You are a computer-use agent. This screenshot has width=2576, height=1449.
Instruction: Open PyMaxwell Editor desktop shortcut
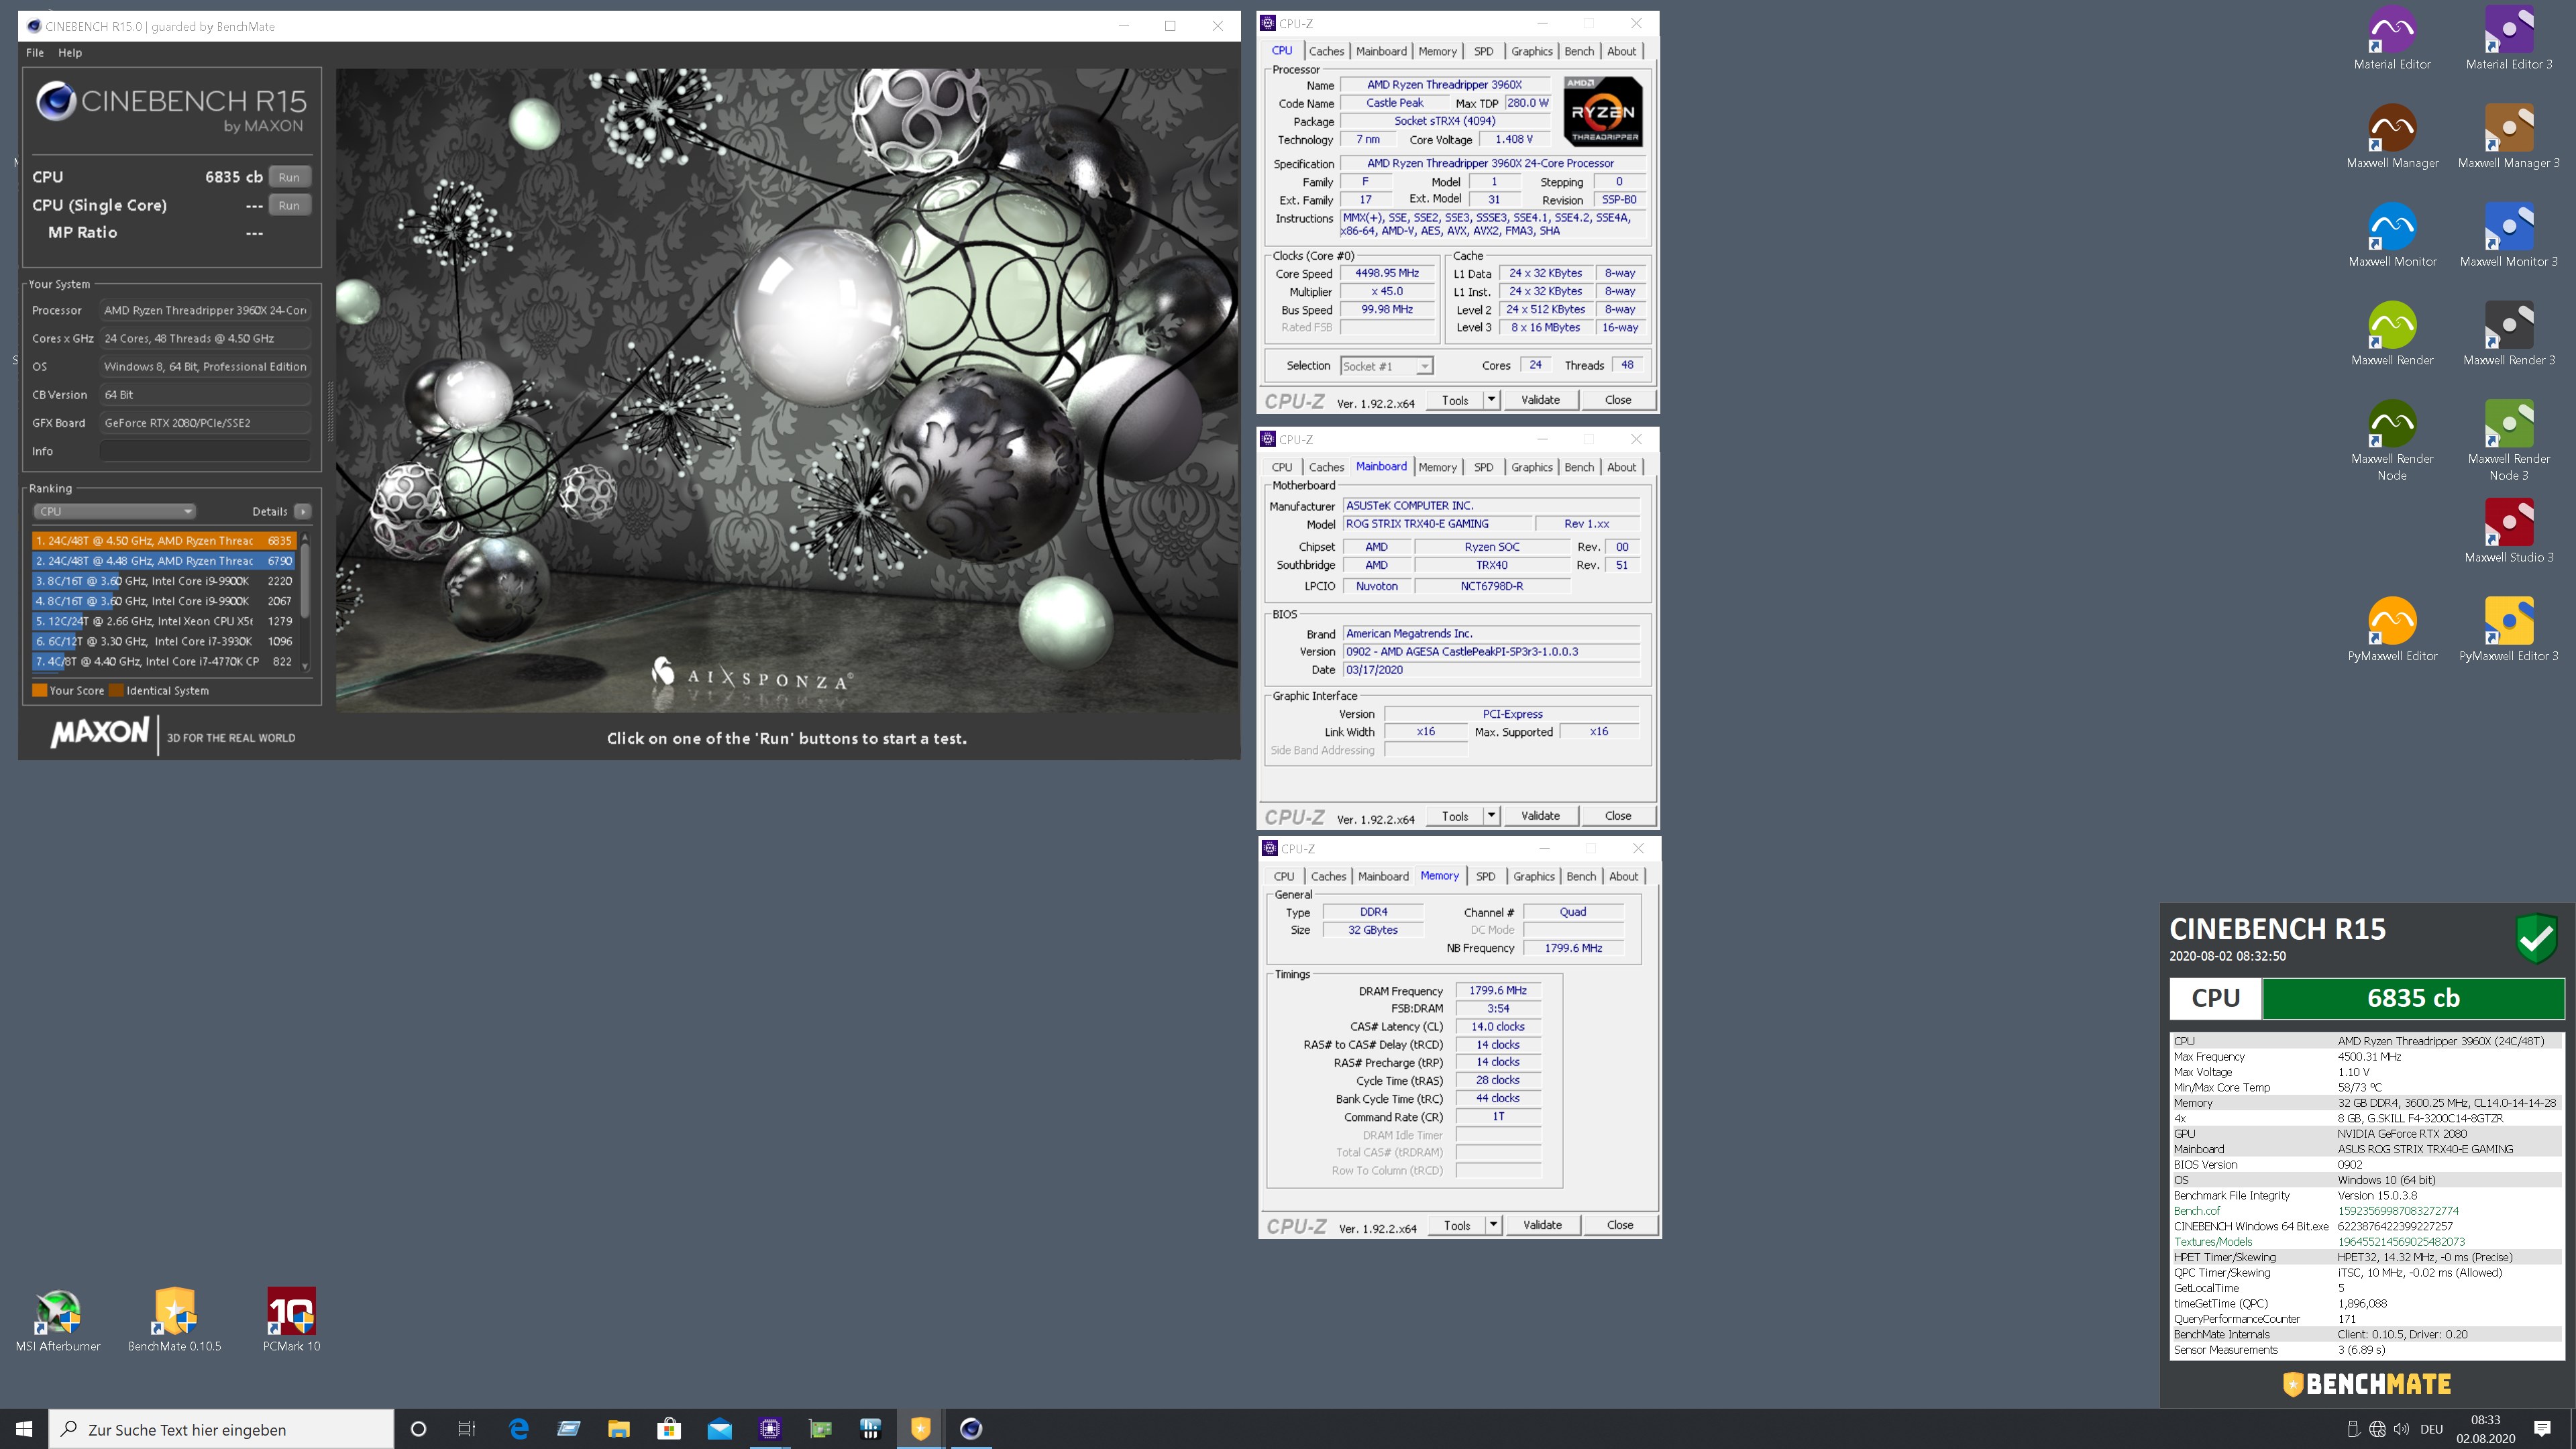2392,630
